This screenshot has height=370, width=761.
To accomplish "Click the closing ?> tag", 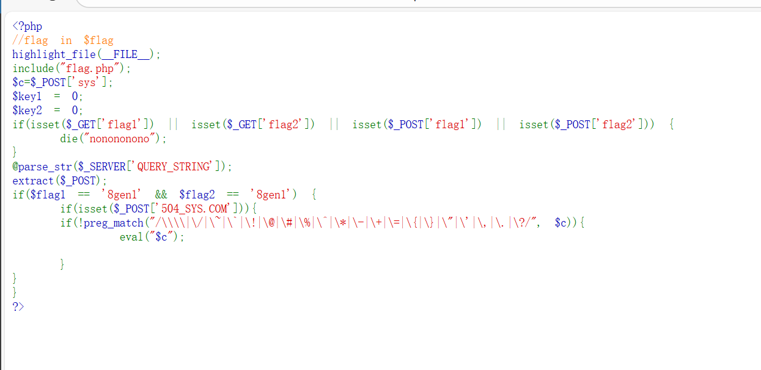I will (18, 307).
